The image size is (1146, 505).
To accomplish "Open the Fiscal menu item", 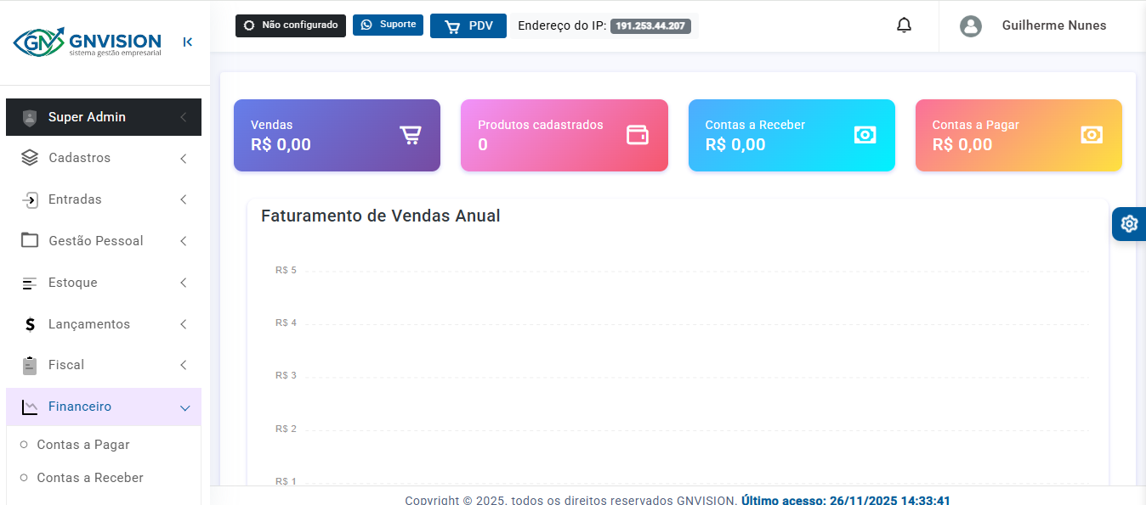I will tap(66, 365).
